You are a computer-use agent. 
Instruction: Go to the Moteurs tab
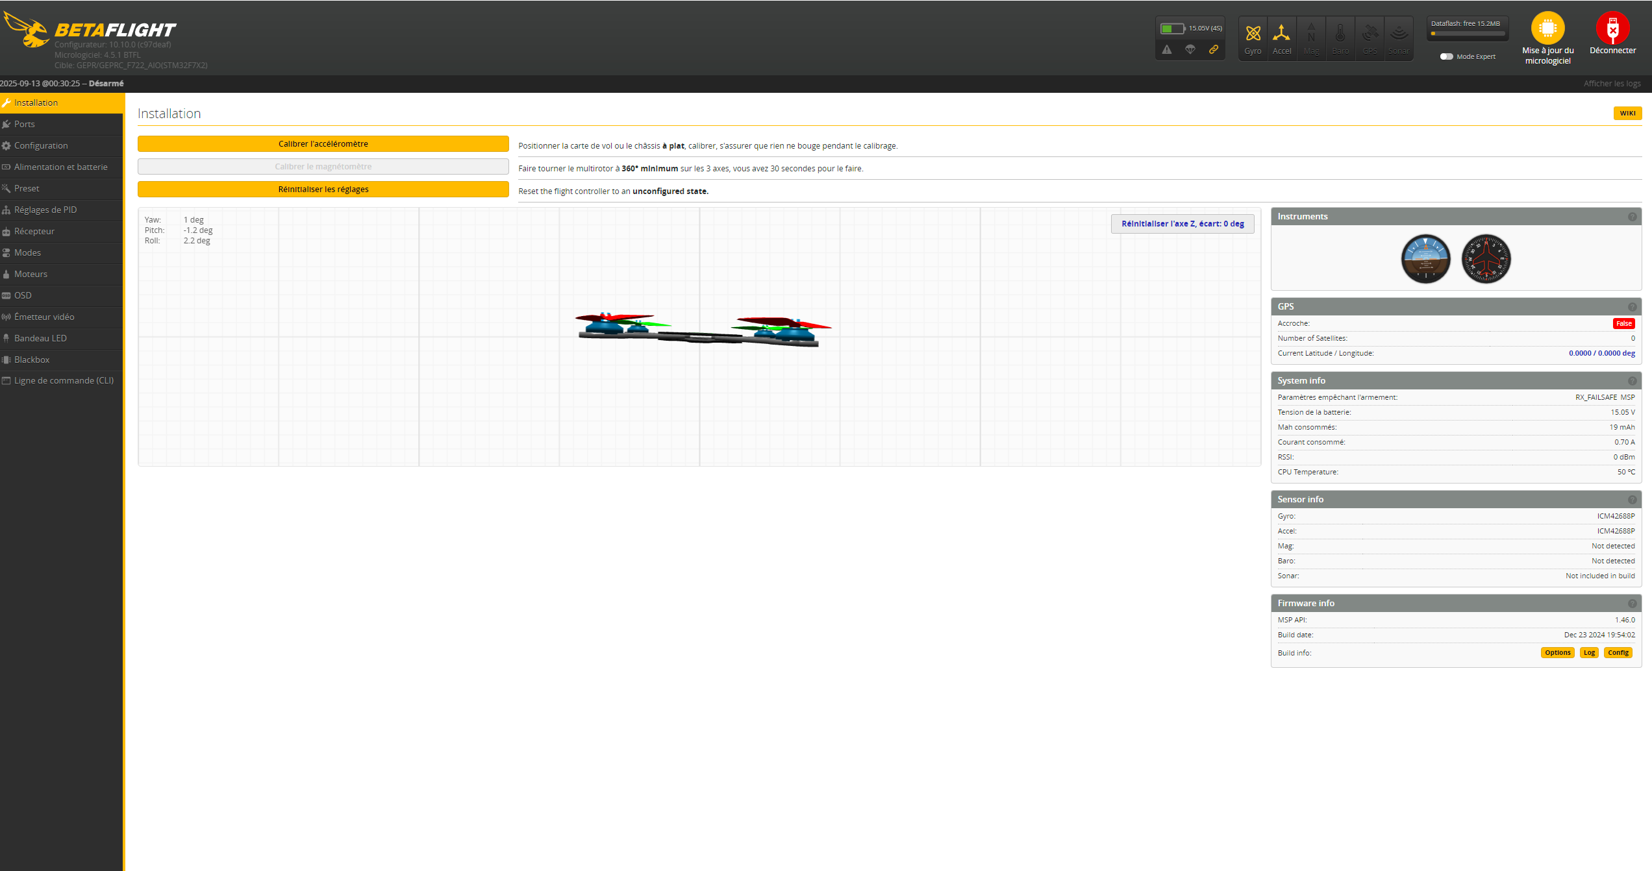(31, 274)
